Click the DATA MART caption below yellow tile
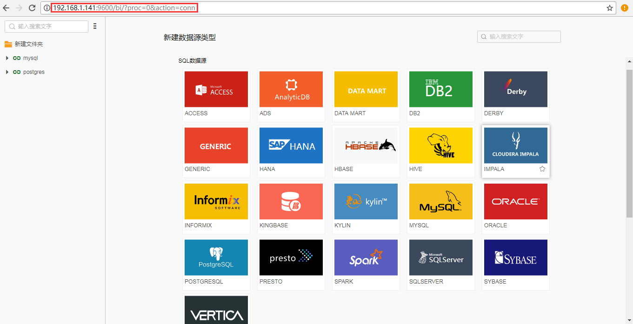The image size is (633, 324). (x=350, y=113)
